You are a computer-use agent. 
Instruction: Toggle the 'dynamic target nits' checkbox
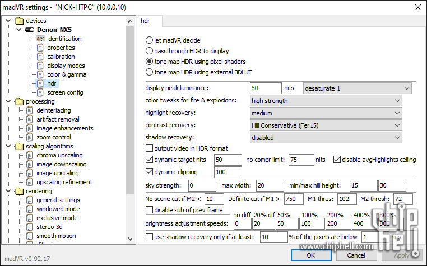pos(149,160)
